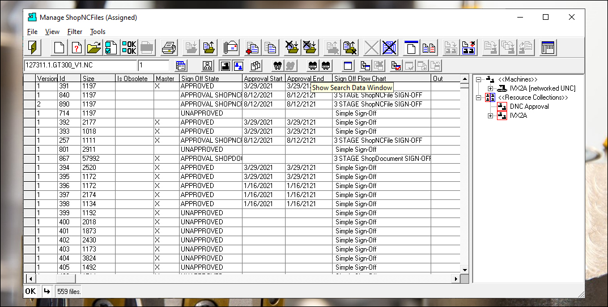Open the View menu
Viewport: 608px width, 307px height.
pyautogui.click(x=52, y=32)
